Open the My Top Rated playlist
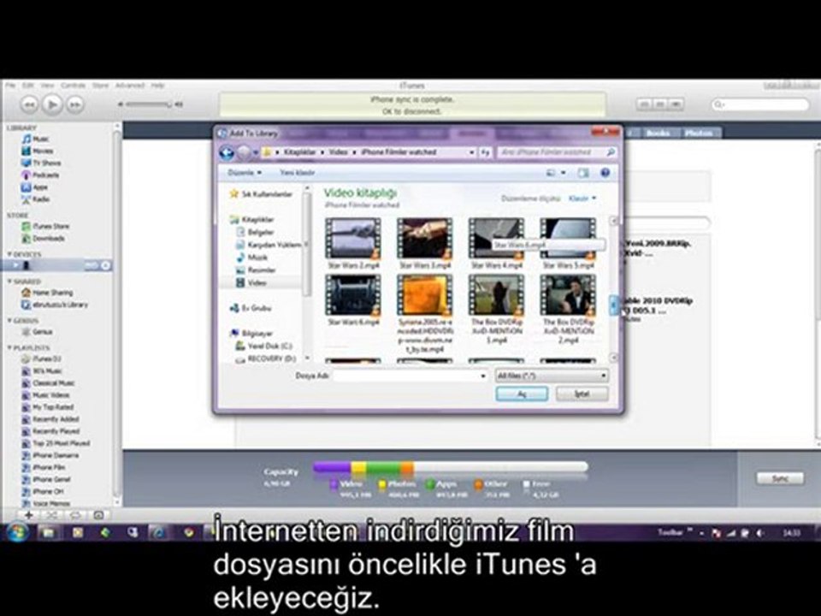821x616 pixels. click(48, 407)
